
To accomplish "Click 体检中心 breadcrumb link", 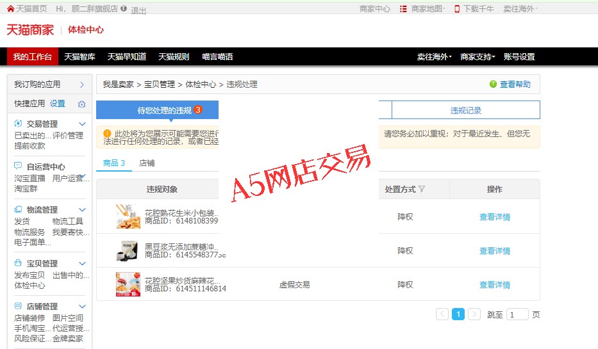I will coord(201,84).
